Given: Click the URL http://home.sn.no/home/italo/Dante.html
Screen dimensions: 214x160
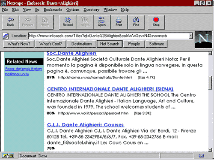Looking at the screenshot, I should [x=95, y=78].
